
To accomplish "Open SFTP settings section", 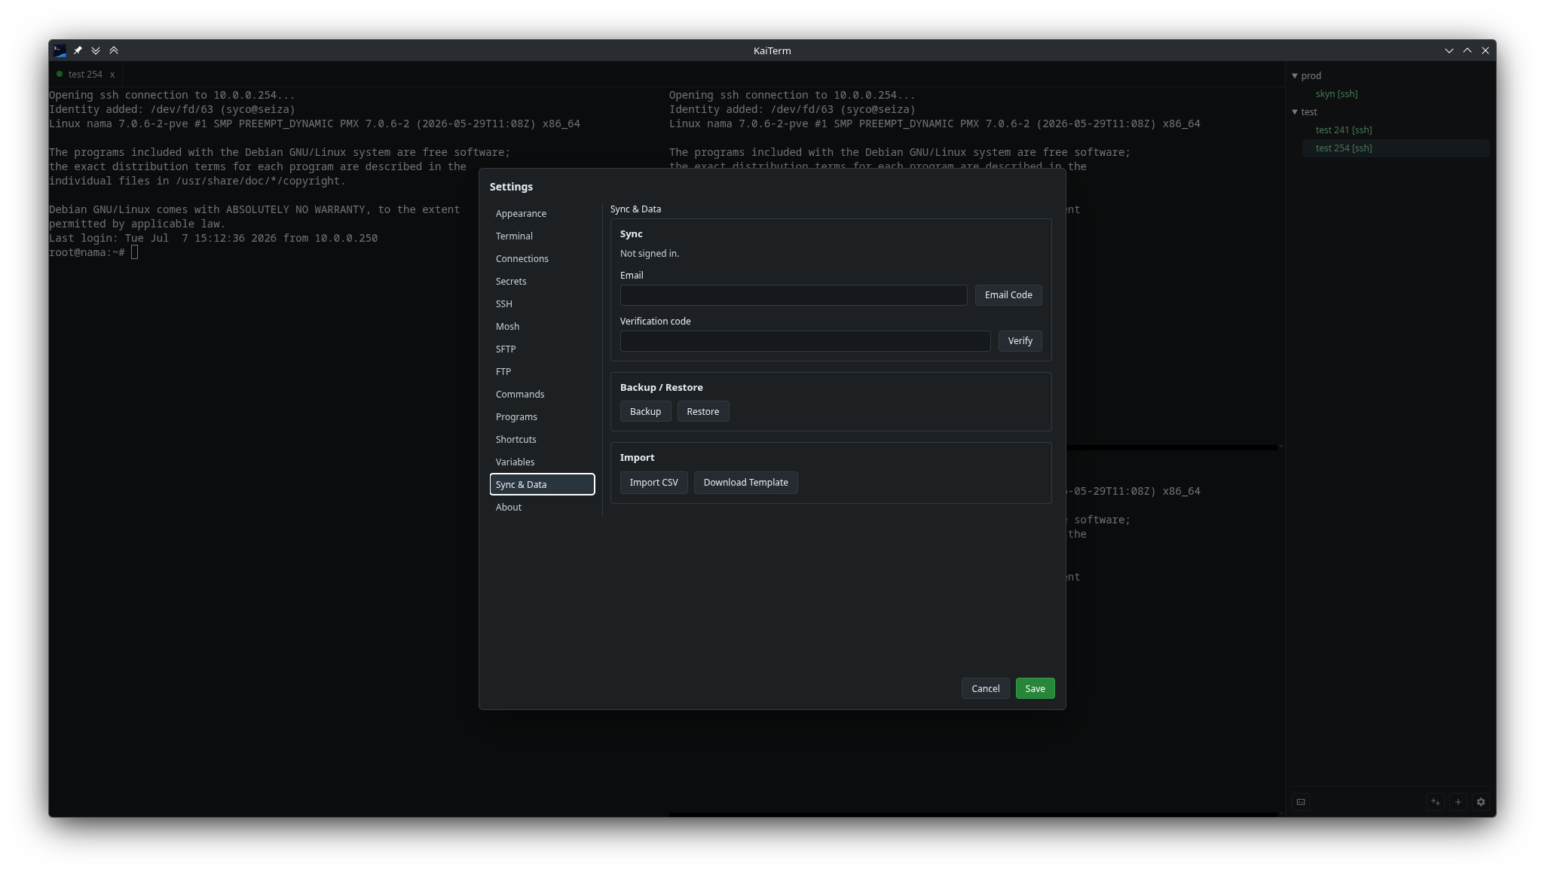I will pyautogui.click(x=542, y=349).
